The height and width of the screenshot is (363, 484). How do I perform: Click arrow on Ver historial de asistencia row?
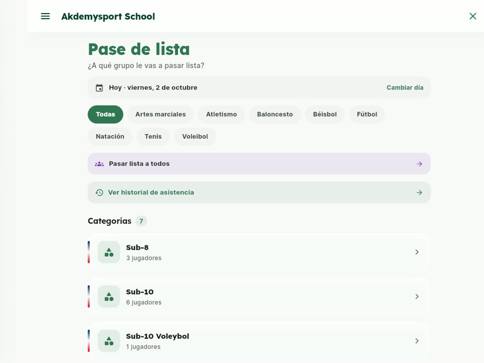tap(419, 193)
